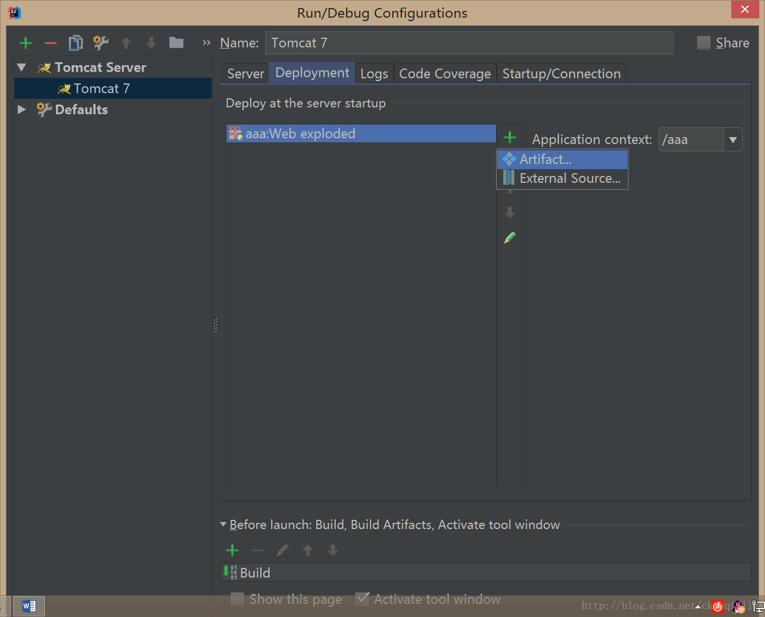
Task: Click the Defaults tree label
Action: (x=82, y=110)
